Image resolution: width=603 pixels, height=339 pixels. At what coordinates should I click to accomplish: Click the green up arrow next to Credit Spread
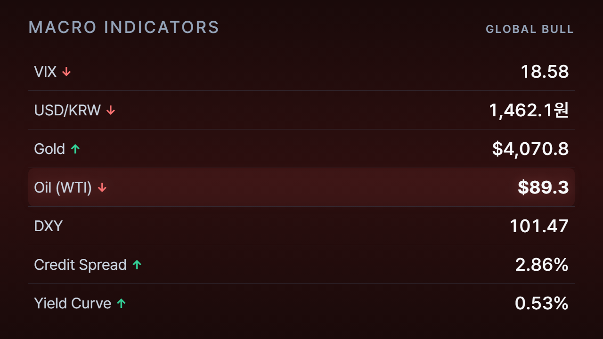coord(137,265)
